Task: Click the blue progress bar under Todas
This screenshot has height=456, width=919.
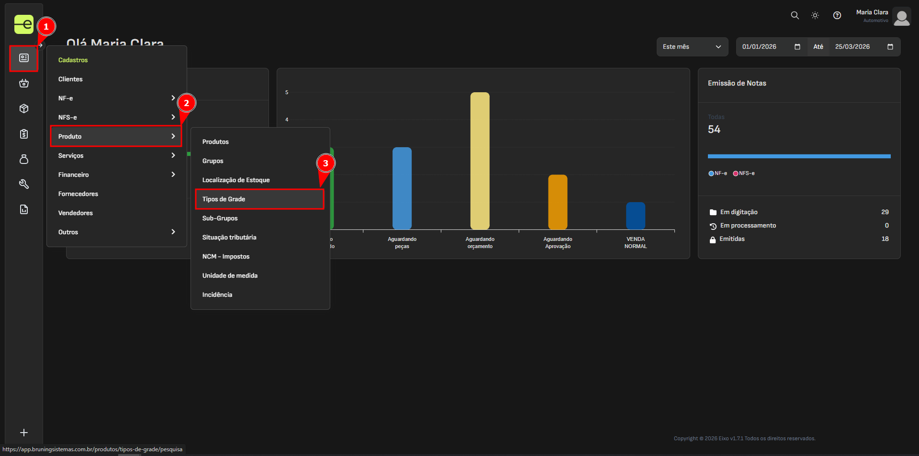Action: [798, 156]
